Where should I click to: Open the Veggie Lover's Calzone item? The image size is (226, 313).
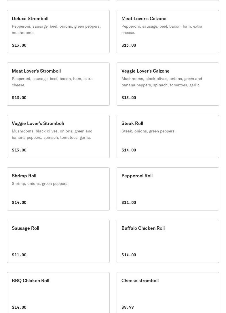point(145,71)
